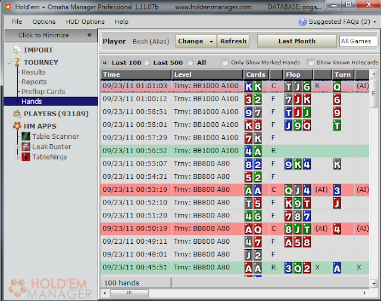The image size is (381, 301).
Task: Click the vertical scrollbar down arrow
Action: pos(373,284)
